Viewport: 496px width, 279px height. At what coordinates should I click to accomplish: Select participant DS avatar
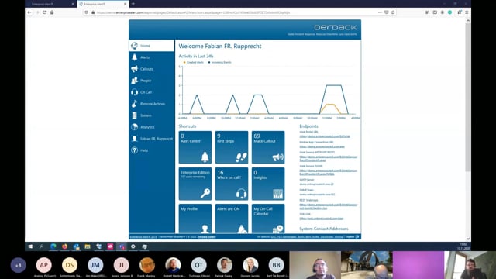(70, 265)
